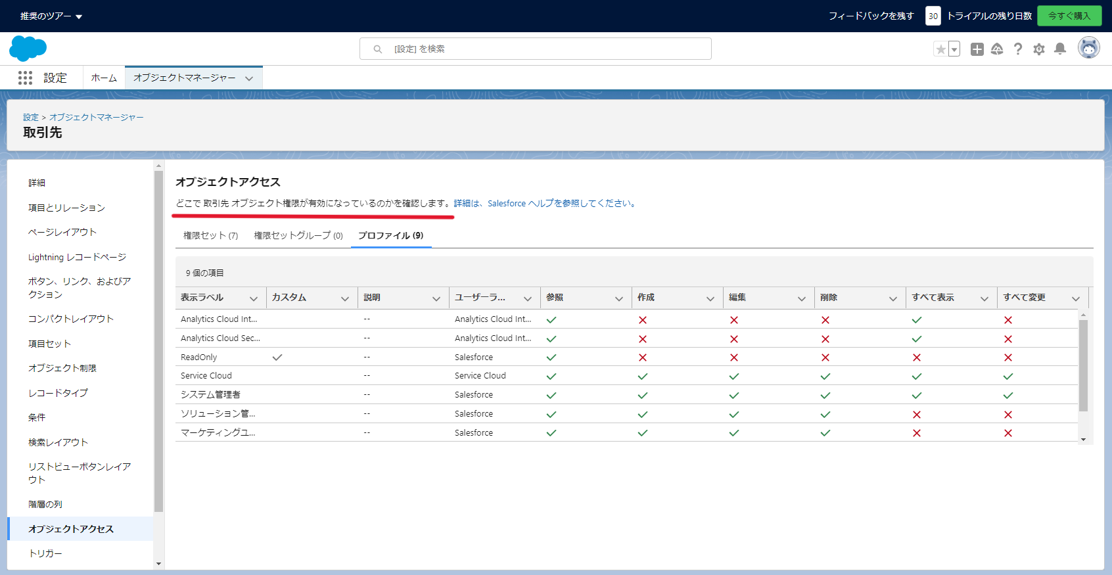Open オブジェクトマネージャー tab dropdown chevron
The width and height of the screenshot is (1112, 575).
coord(249,78)
